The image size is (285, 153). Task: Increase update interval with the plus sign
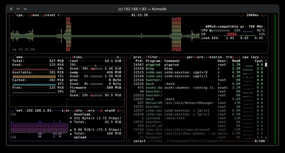[x=262, y=15]
